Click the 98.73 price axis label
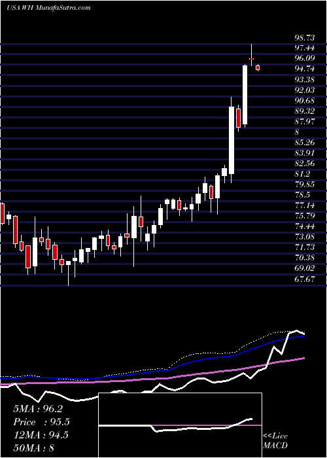This screenshot has height=458, width=327. pos(304,37)
